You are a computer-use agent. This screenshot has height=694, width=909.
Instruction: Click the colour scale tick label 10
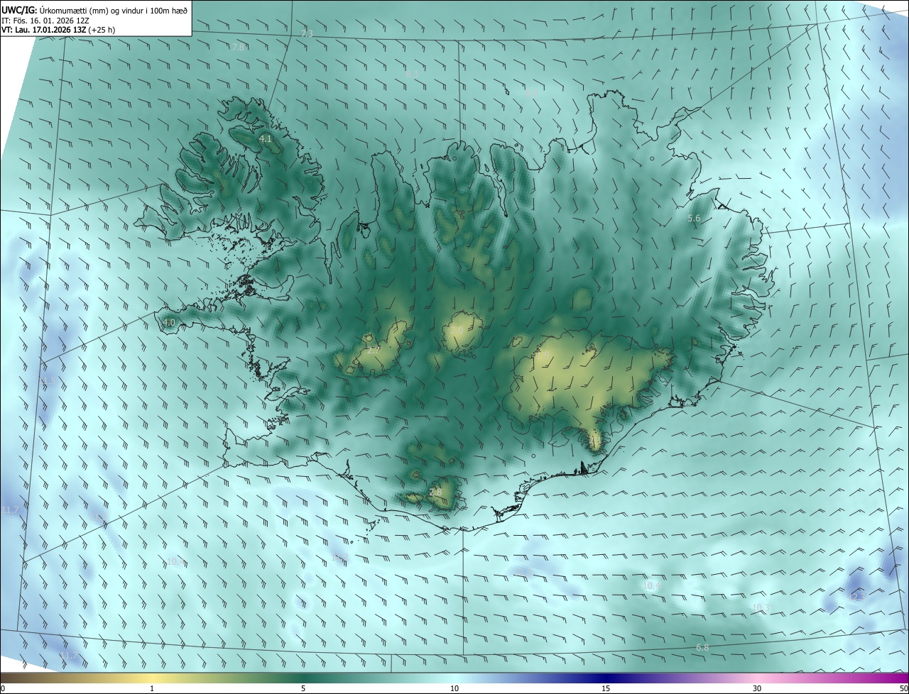[x=454, y=688]
